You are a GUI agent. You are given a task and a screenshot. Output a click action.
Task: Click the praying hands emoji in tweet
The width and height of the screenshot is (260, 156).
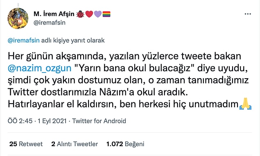point(245,104)
